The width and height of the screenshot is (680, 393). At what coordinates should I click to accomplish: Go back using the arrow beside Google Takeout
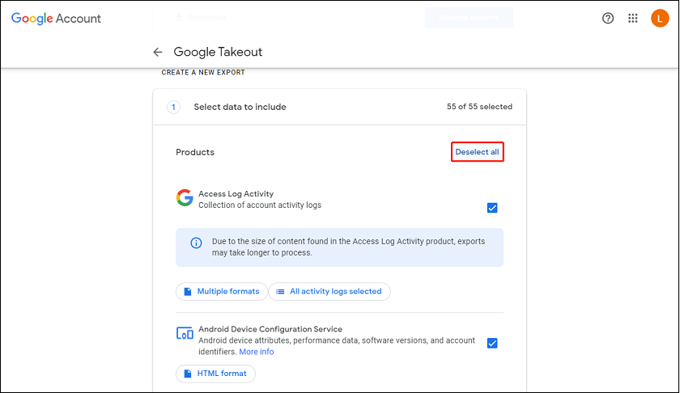coord(157,52)
